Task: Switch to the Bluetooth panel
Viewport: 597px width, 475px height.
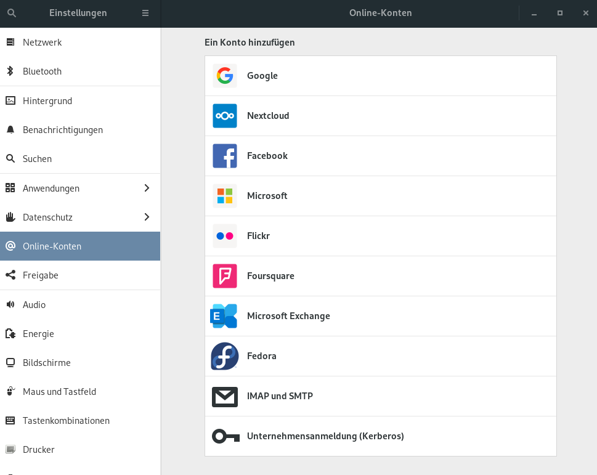Action: click(80, 71)
